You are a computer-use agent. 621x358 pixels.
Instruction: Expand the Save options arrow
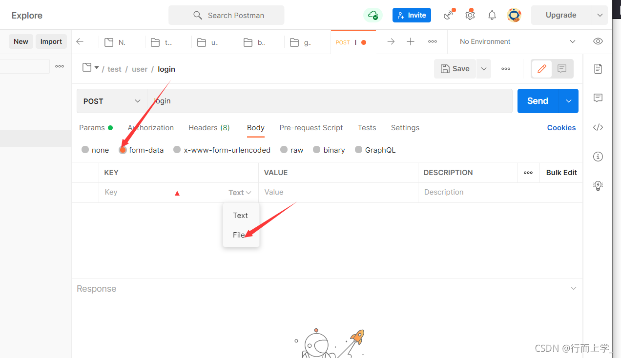(484, 69)
